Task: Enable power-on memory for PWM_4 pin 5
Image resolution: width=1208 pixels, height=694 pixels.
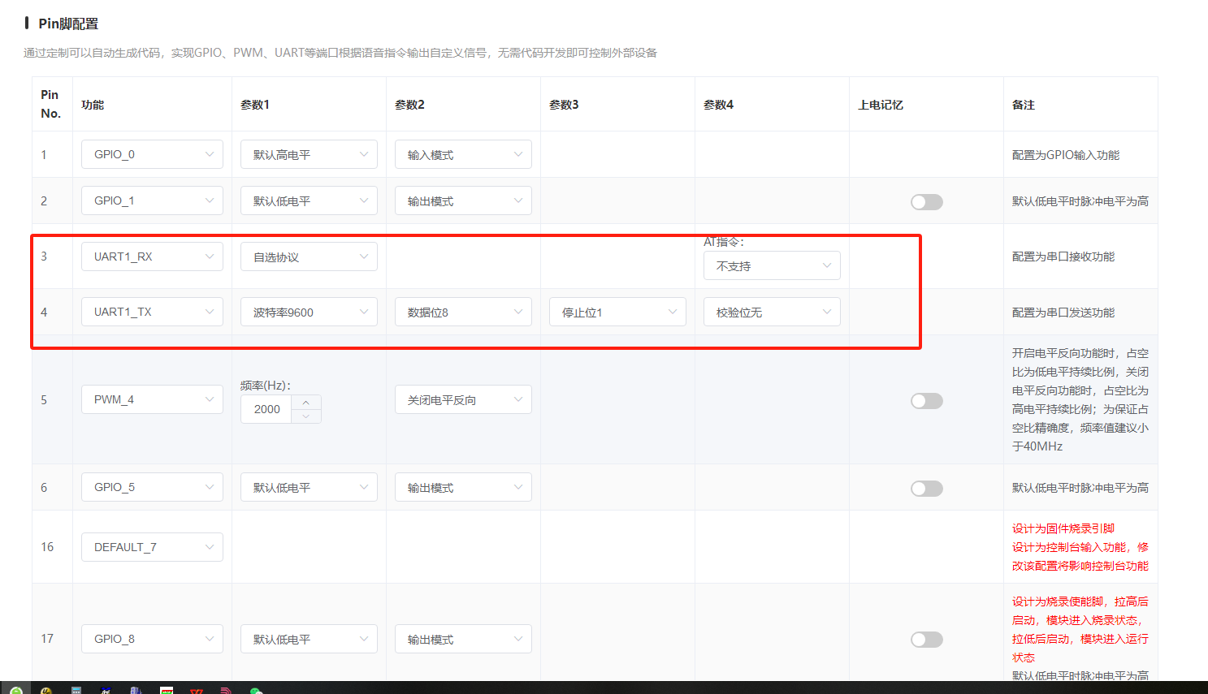Action: click(x=926, y=401)
